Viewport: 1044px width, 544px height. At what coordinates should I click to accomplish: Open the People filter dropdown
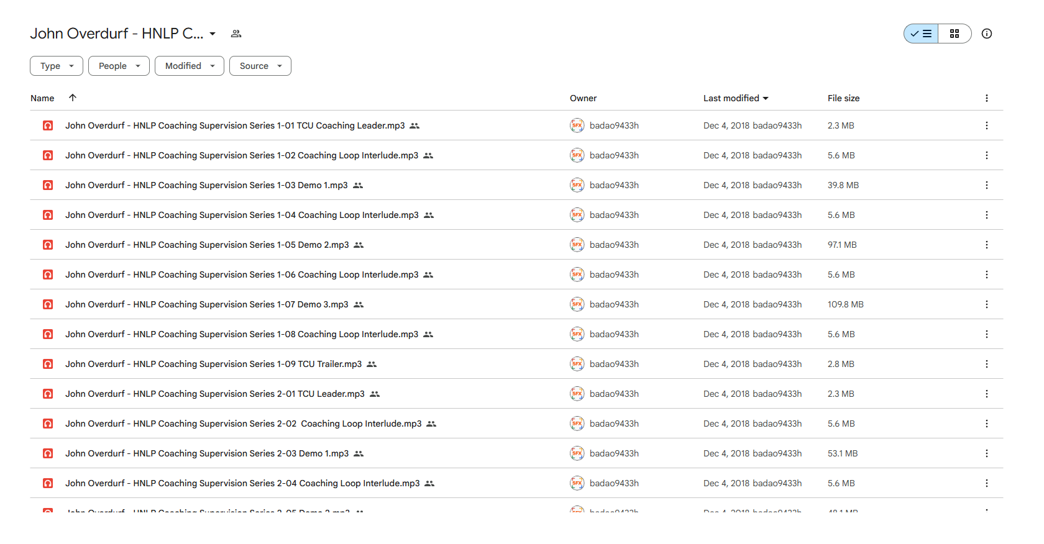tap(119, 66)
